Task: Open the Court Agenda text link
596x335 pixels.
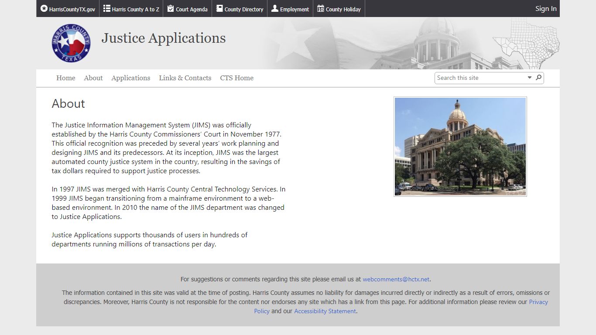Action: (192, 9)
